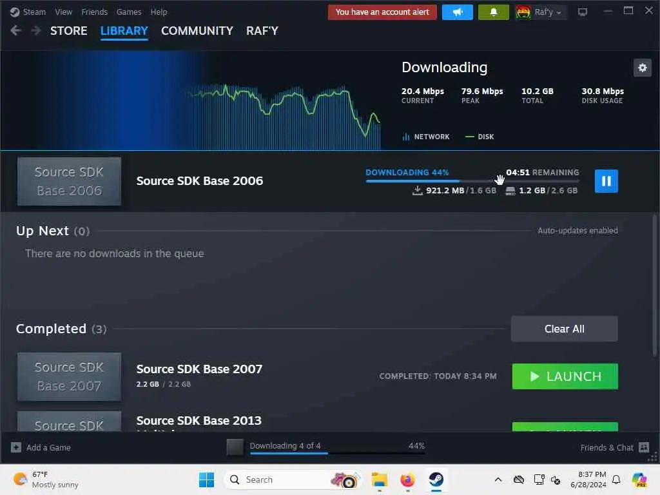Click the Add a Game plus icon
660x495 pixels.
tap(16, 447)
